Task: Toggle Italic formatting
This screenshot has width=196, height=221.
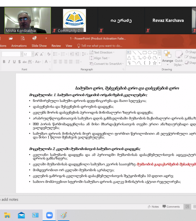Action: (9, 62)
